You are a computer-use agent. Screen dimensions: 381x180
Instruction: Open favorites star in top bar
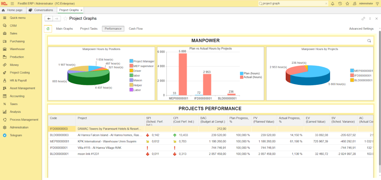tap(347, 3)
